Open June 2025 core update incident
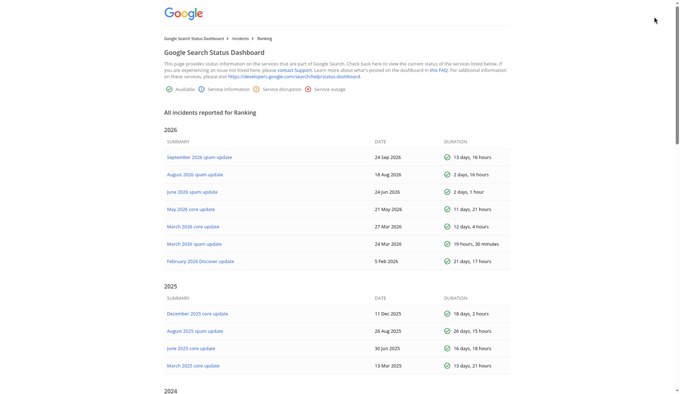 tap(191, 348)
